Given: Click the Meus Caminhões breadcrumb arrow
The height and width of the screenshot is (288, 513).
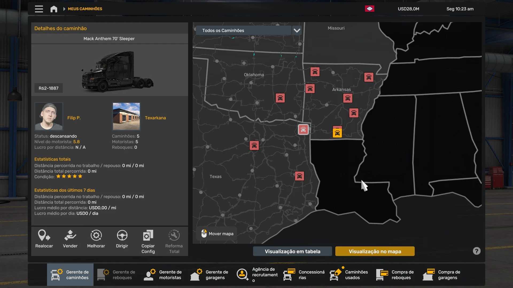Looking at the screenshot, I should click(64, 9).
